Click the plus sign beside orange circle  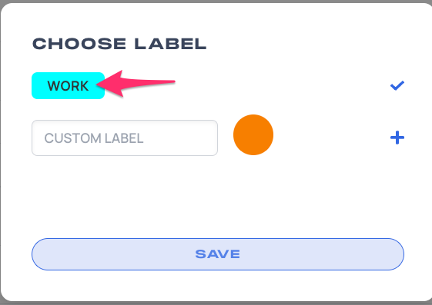[x=397, y=138]
